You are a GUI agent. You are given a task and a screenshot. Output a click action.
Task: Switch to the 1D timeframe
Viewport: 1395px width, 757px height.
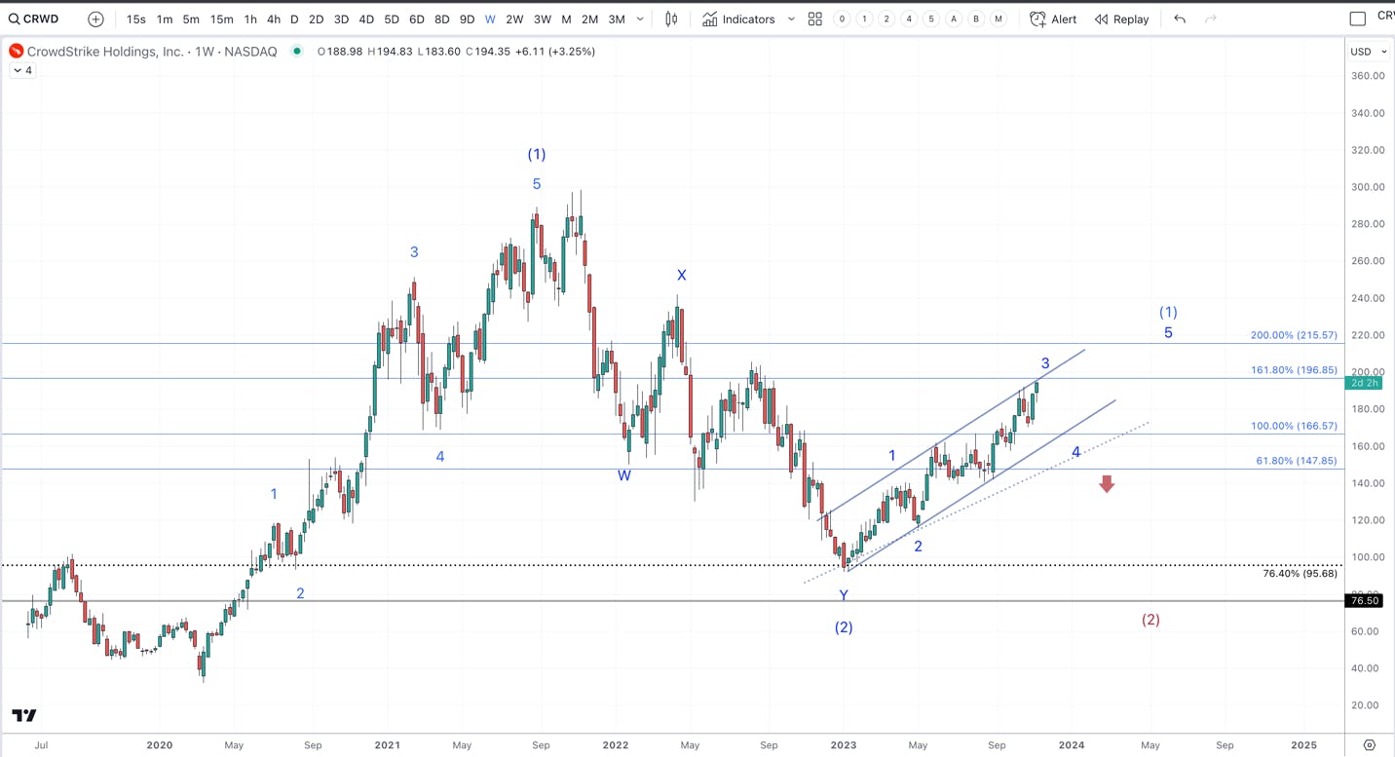(x=294, y=19)
